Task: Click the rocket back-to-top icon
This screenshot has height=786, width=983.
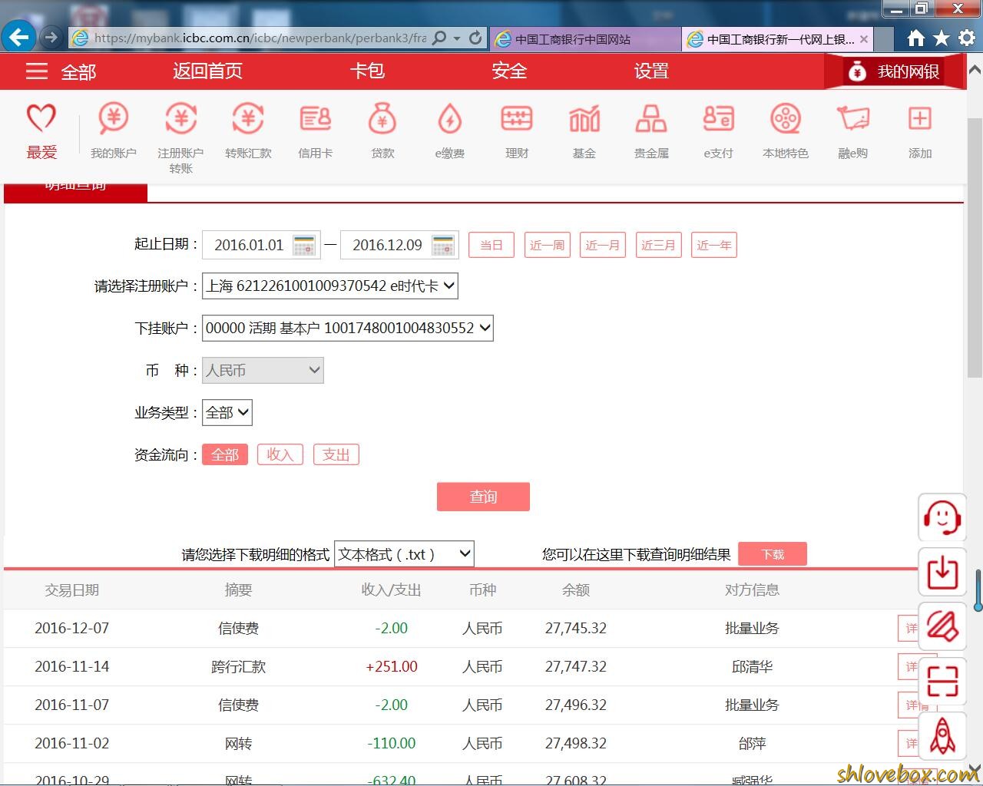Action: tap(942, 735)
